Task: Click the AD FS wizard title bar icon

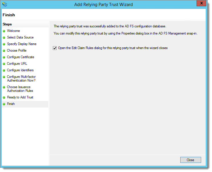Action: tap(5, 4)
